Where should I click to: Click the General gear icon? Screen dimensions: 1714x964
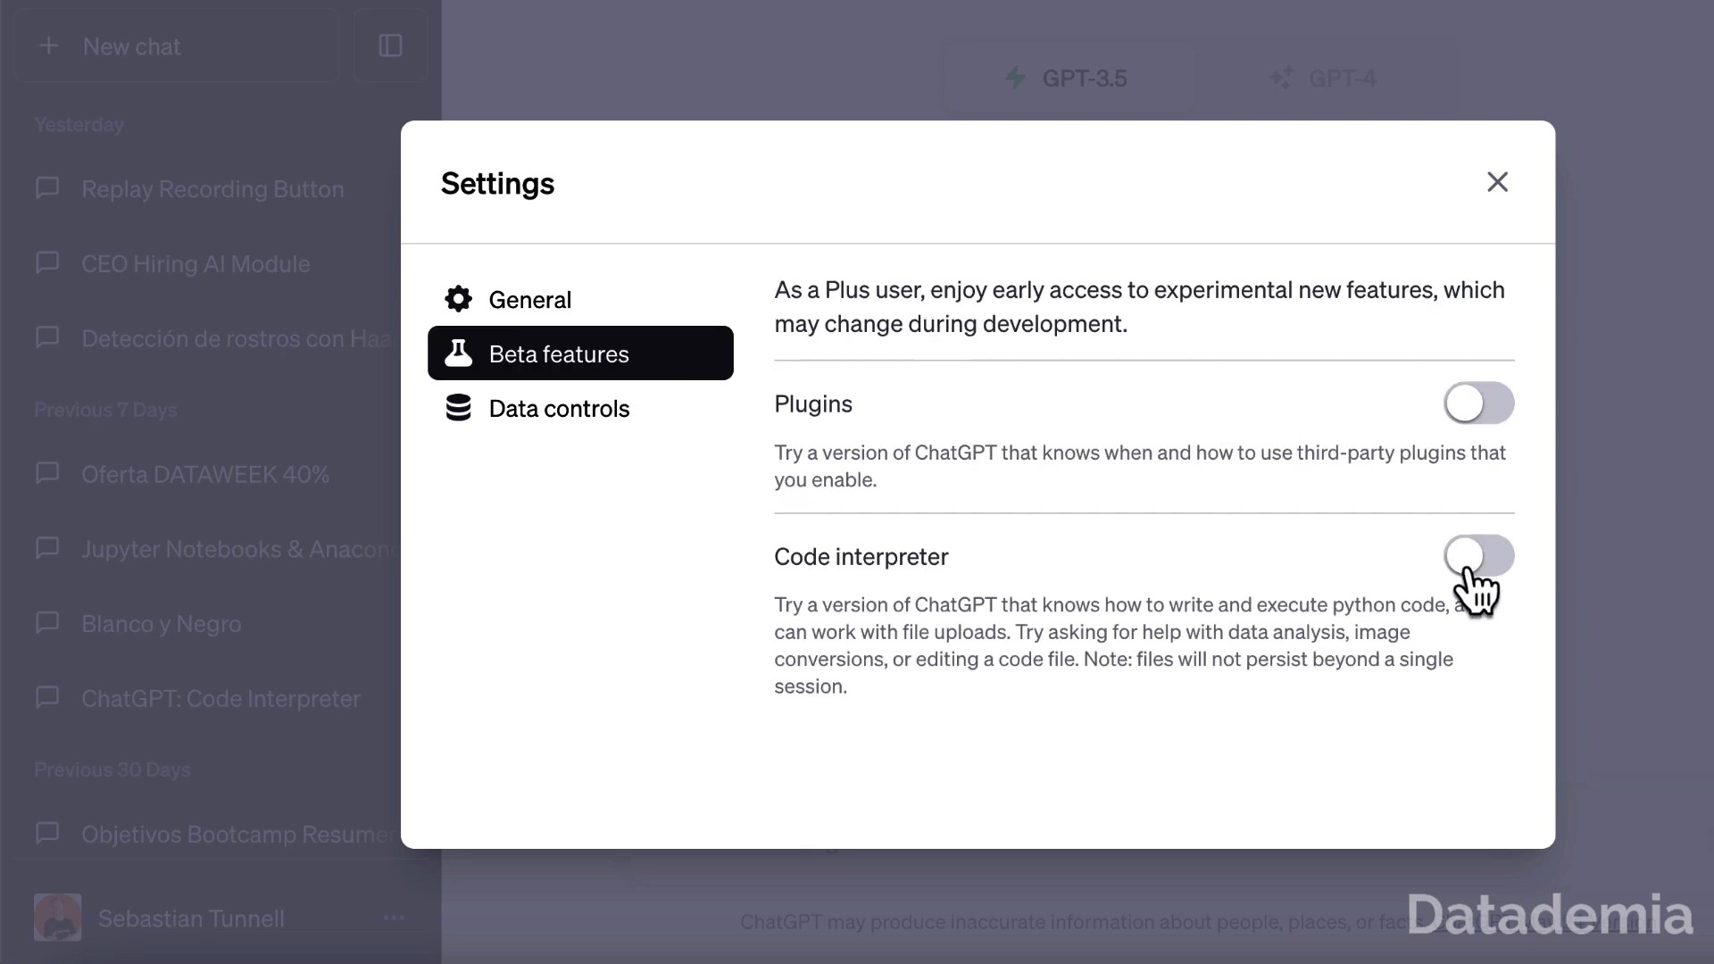coord(459,299)
